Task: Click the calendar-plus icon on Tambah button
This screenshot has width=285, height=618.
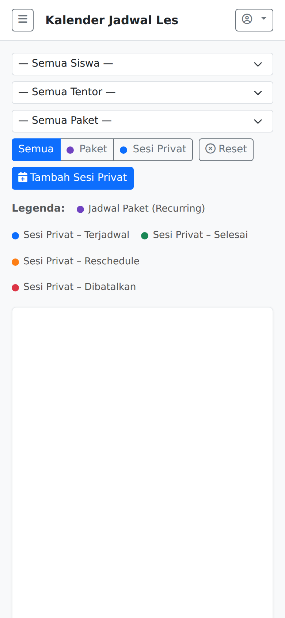Action: (x=23, y=178)
